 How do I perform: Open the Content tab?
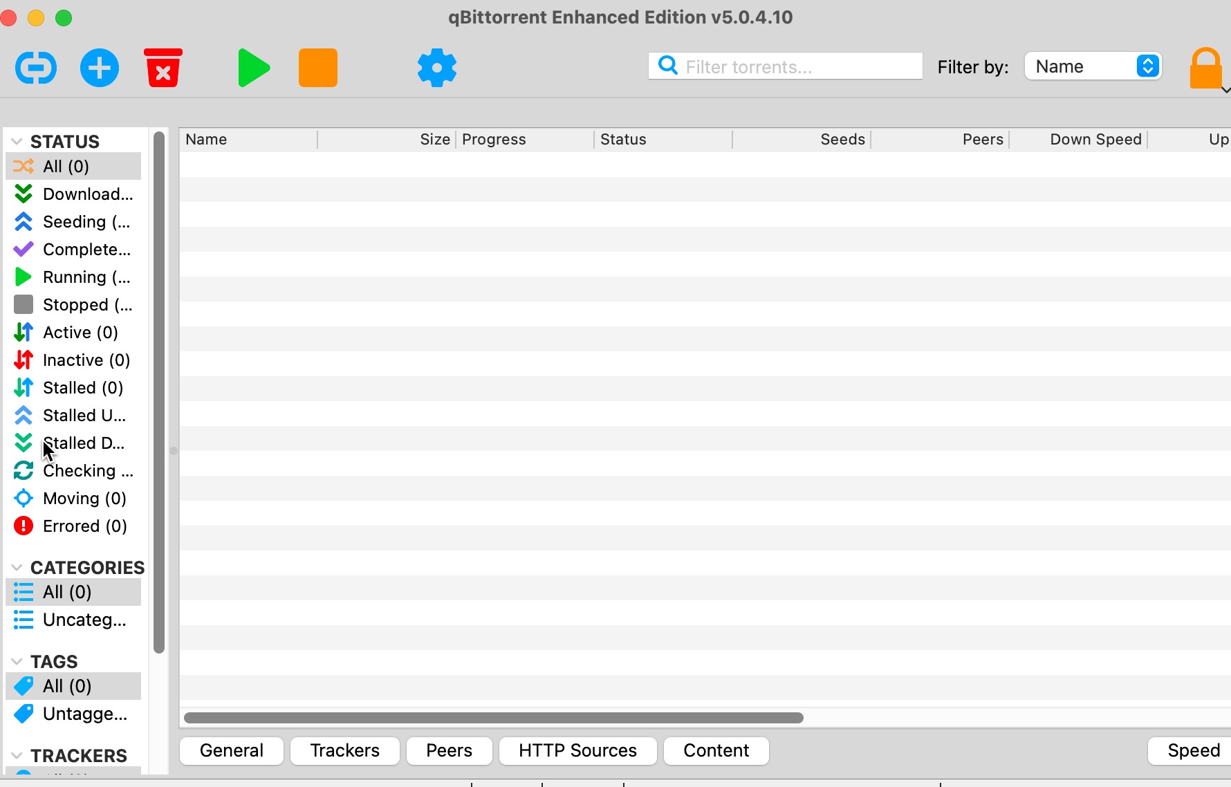pyautogui.click(x=716, y=750)
